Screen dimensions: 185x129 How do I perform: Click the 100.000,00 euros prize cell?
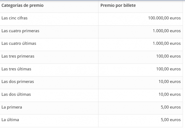pyautogui.click(x=164, y=18)
